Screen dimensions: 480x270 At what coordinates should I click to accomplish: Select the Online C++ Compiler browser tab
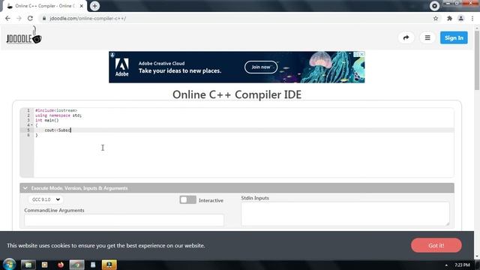point(45,6)
